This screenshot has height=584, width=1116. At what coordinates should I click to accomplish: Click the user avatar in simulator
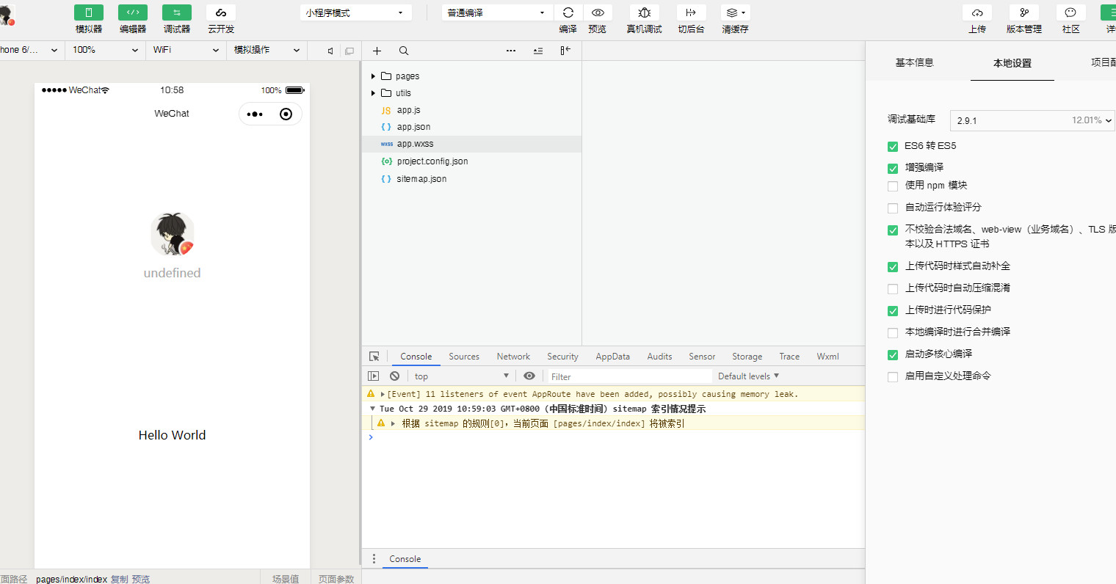click(x=173, y=234)
